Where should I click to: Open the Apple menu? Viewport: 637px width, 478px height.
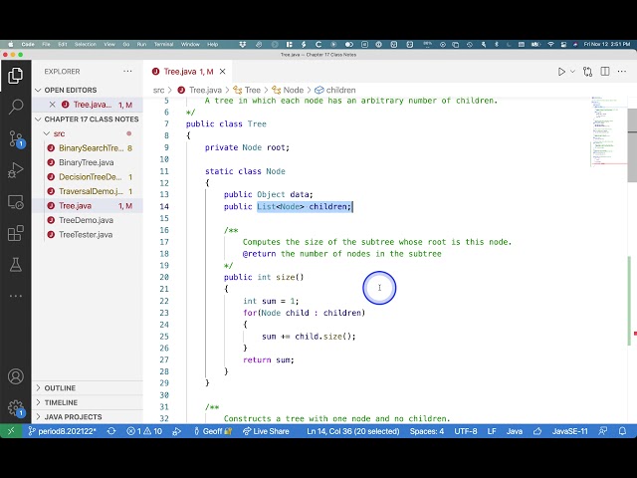11,44
